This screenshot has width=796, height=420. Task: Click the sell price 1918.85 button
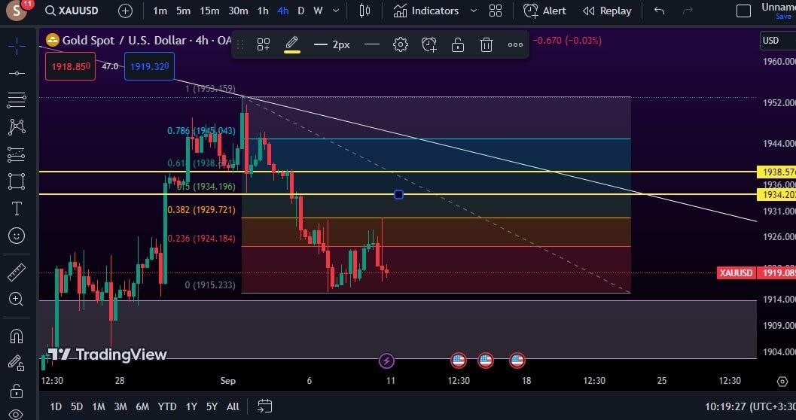tap(71, 66)
